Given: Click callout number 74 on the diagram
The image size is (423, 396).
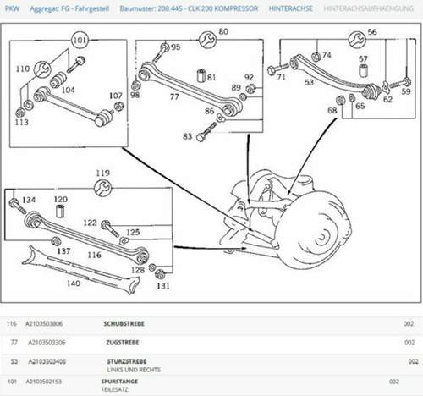Looking at the screenshot, I should click(x=327, y=55).
